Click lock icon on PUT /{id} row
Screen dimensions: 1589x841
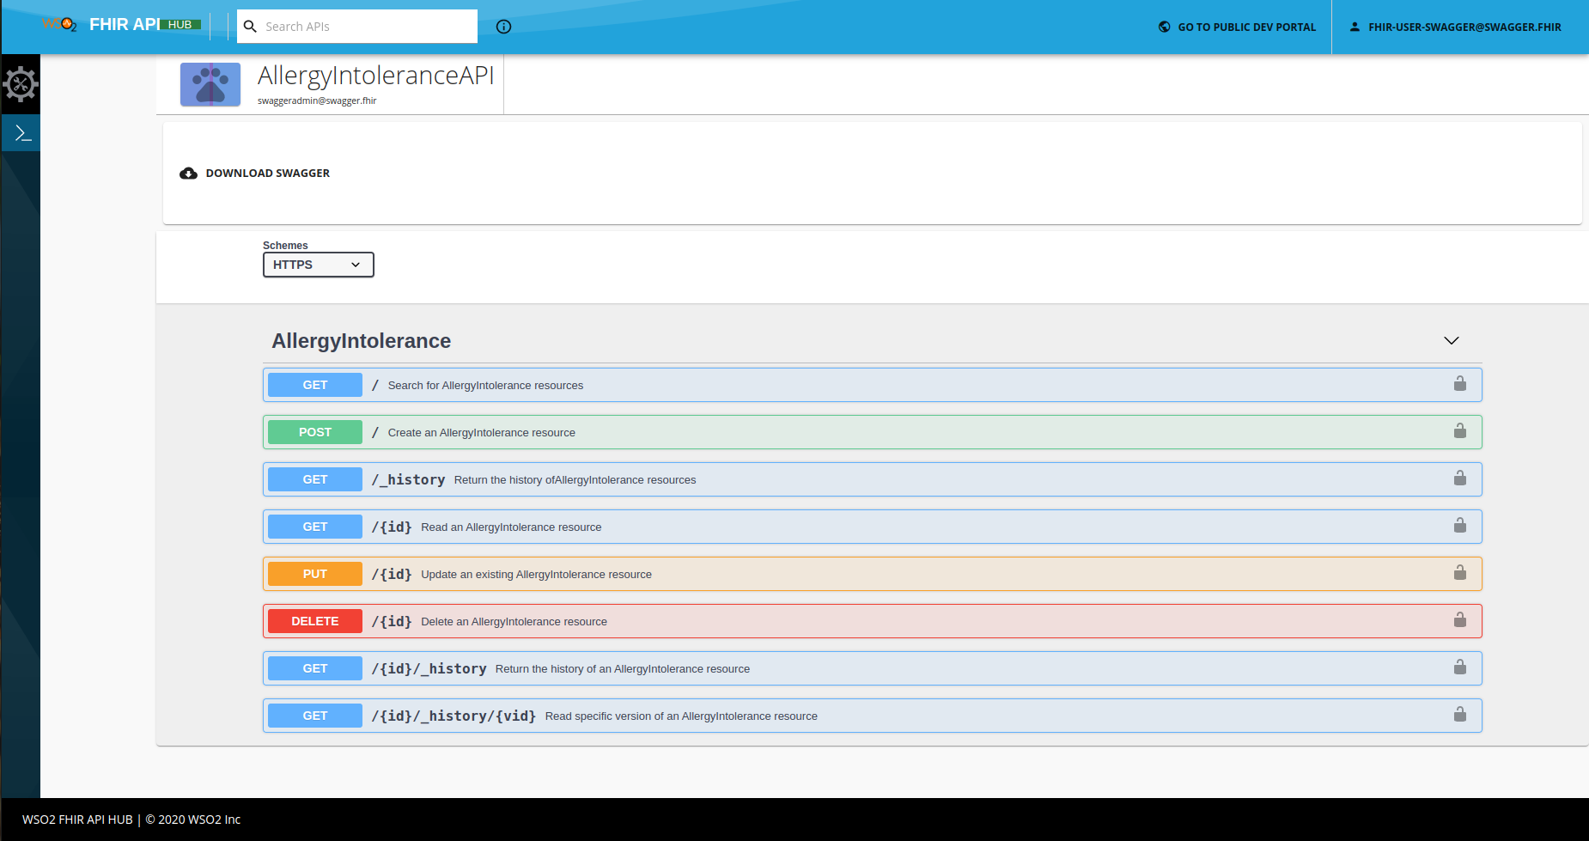[1460, 573]
